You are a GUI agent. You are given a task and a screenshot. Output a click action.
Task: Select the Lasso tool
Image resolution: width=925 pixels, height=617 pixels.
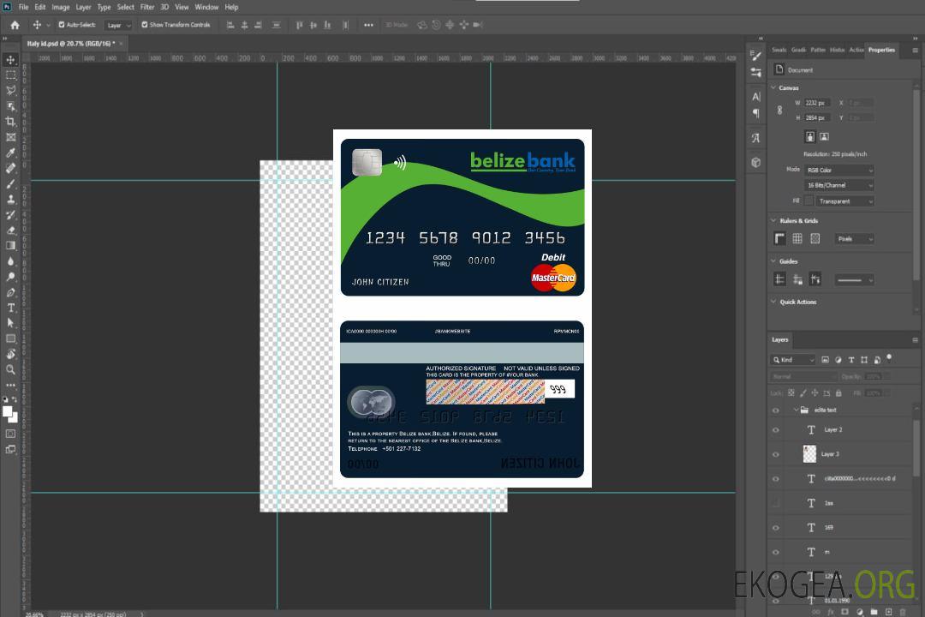pyautogui.click(x=10, y=90)
